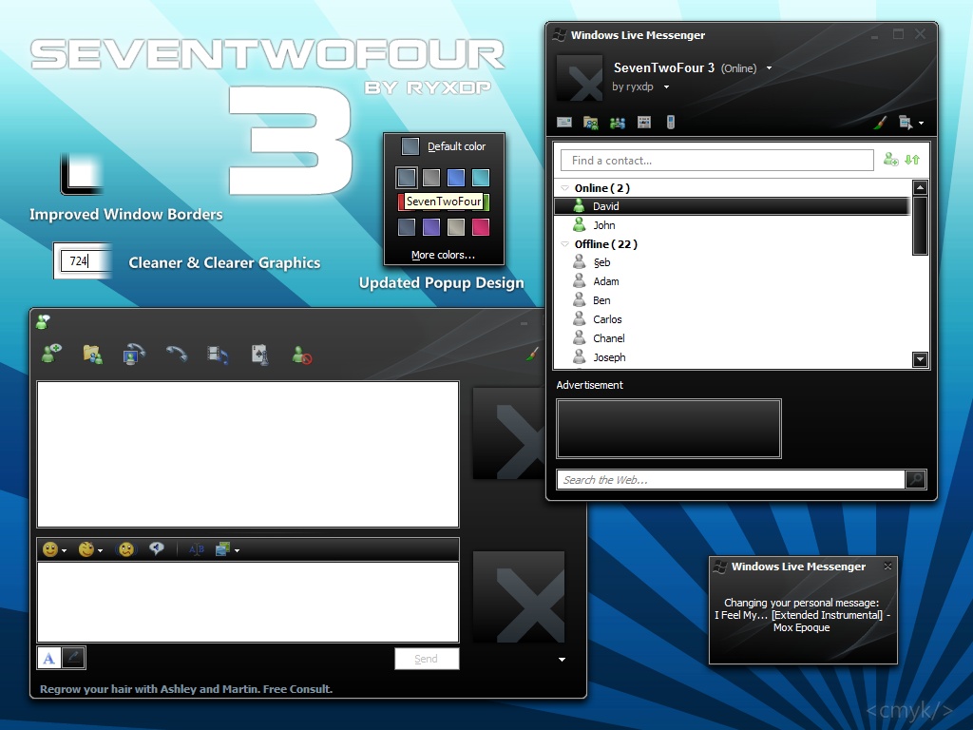Click the add a contact icon
Image resolution: width=973 pixels, height=730 pixels.
point(890,160)
